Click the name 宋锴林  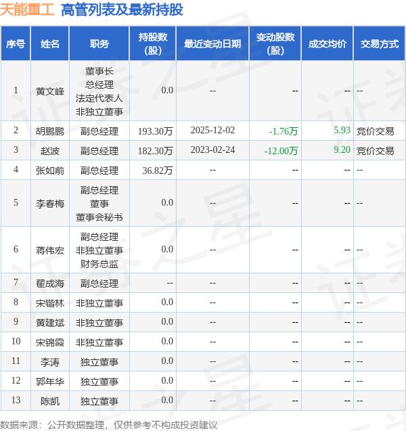point(50,303)
